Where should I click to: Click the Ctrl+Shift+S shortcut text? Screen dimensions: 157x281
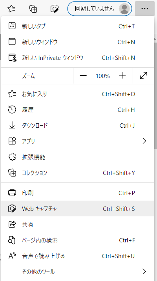click(119, 209)
